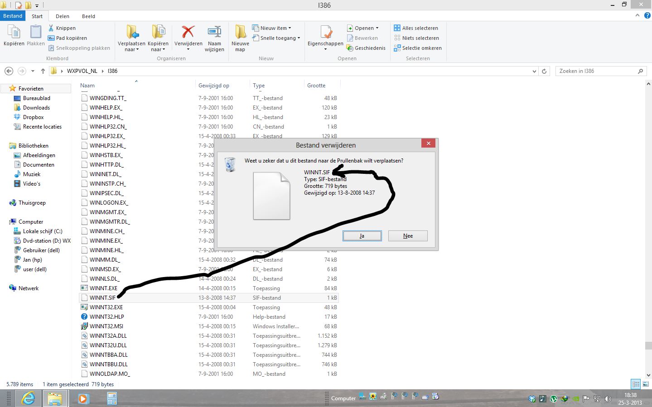Open the recent locations dropdown arrow
Screen dimensions: 652x407
[x=33, y=71]
